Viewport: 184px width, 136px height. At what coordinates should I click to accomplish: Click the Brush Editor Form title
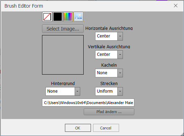pyautogui.click(x=24, y=6)
